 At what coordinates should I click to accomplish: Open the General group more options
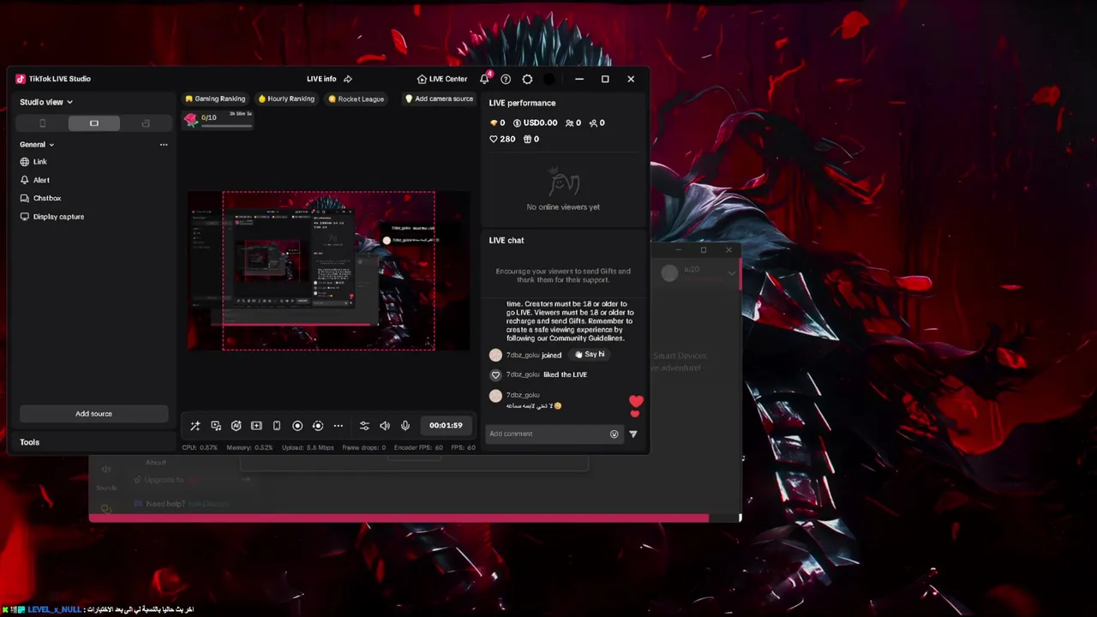click(164, 145)
